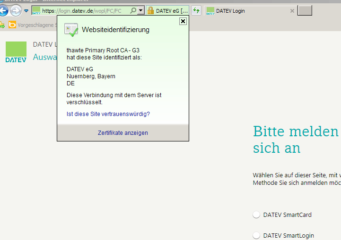Click the browser Forward arrow button
This screenshot has height=240, width=341.
coord(16,10)
